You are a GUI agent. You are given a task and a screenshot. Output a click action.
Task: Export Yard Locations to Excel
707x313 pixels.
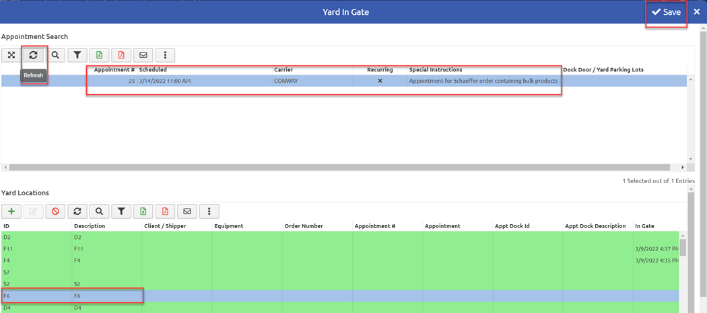(143, 211)
